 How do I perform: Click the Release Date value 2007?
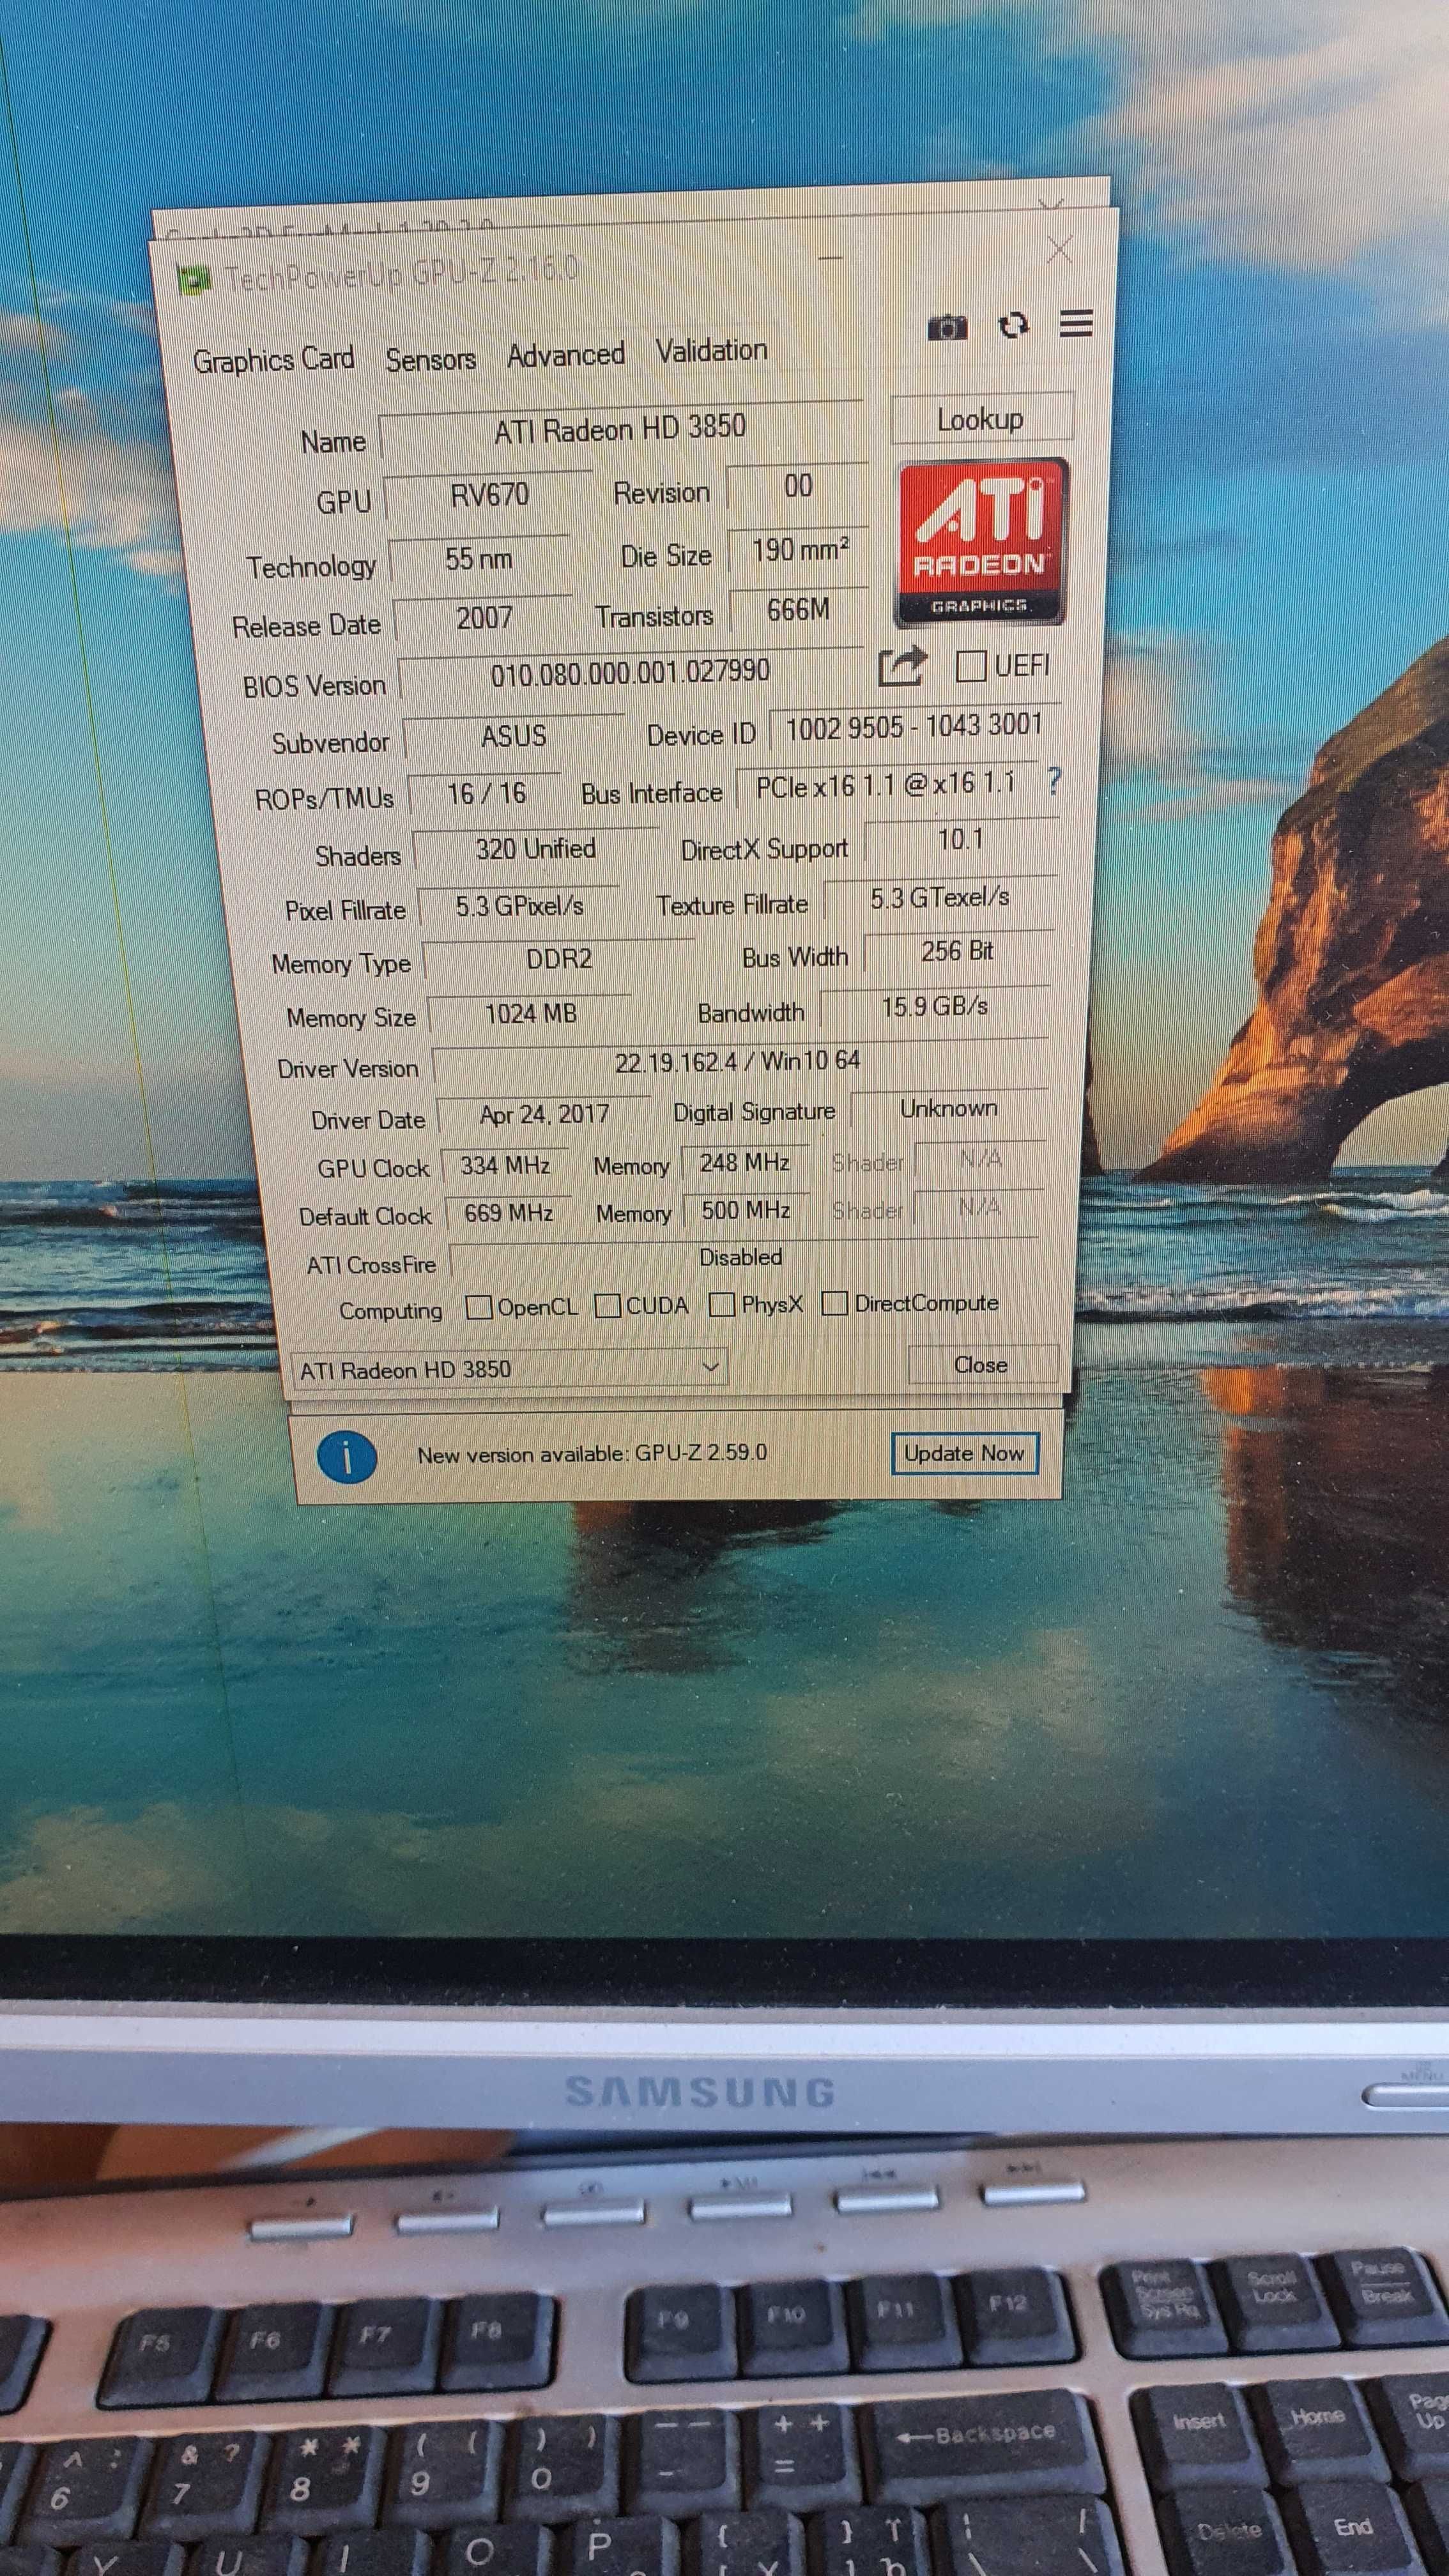pos(484,618)
